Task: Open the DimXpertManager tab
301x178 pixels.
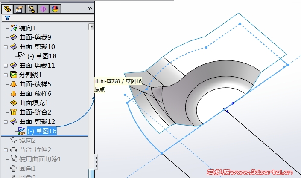Action: (43, 9)
